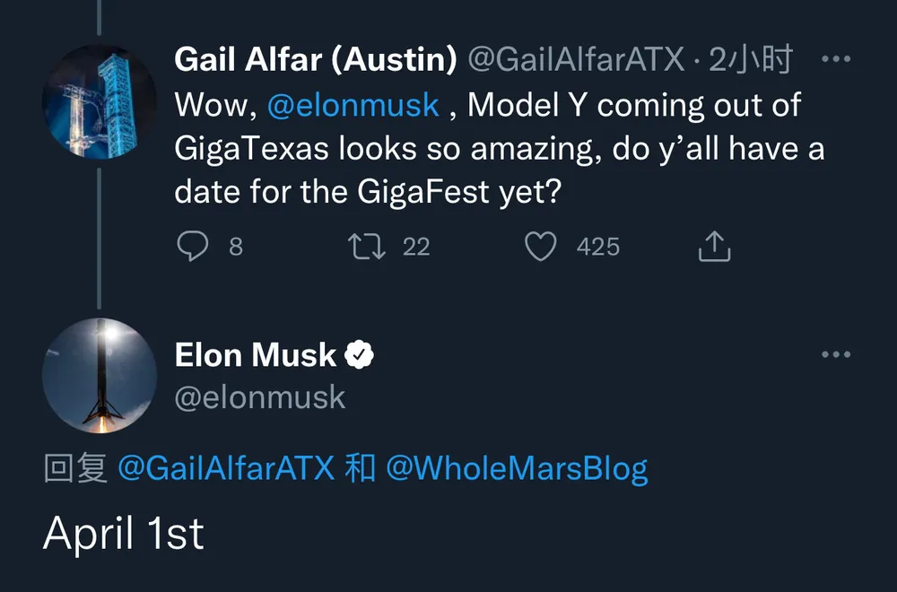The width and height of the screenshot is (897, 592).
Task: Click the @GailAlfarATX handle beside name
Action: pos(577,58)
